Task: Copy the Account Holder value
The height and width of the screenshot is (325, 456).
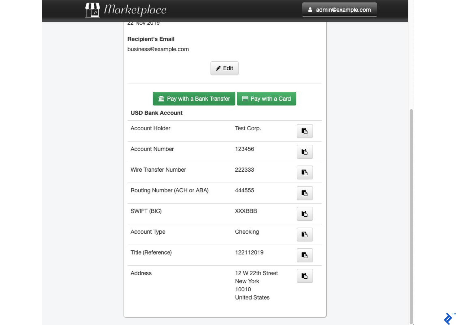Action: [304, 131]
